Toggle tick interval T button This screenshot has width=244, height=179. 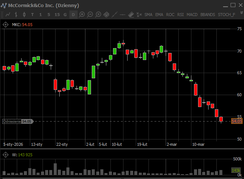pos(32,15)
